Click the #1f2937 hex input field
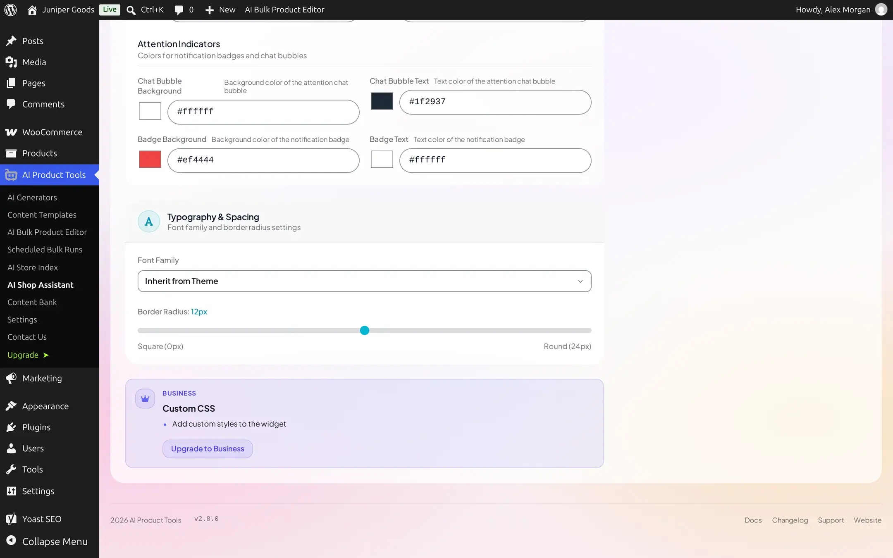The image size is (893, 558). [x=495, y=102]
